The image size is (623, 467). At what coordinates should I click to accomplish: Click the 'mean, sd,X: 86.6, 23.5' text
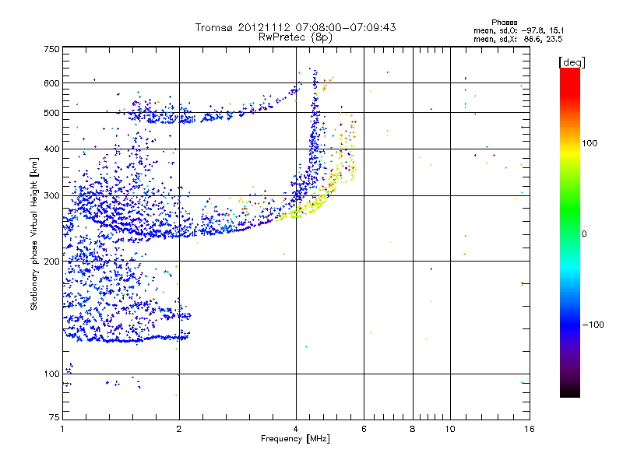(x=518, y=39)
